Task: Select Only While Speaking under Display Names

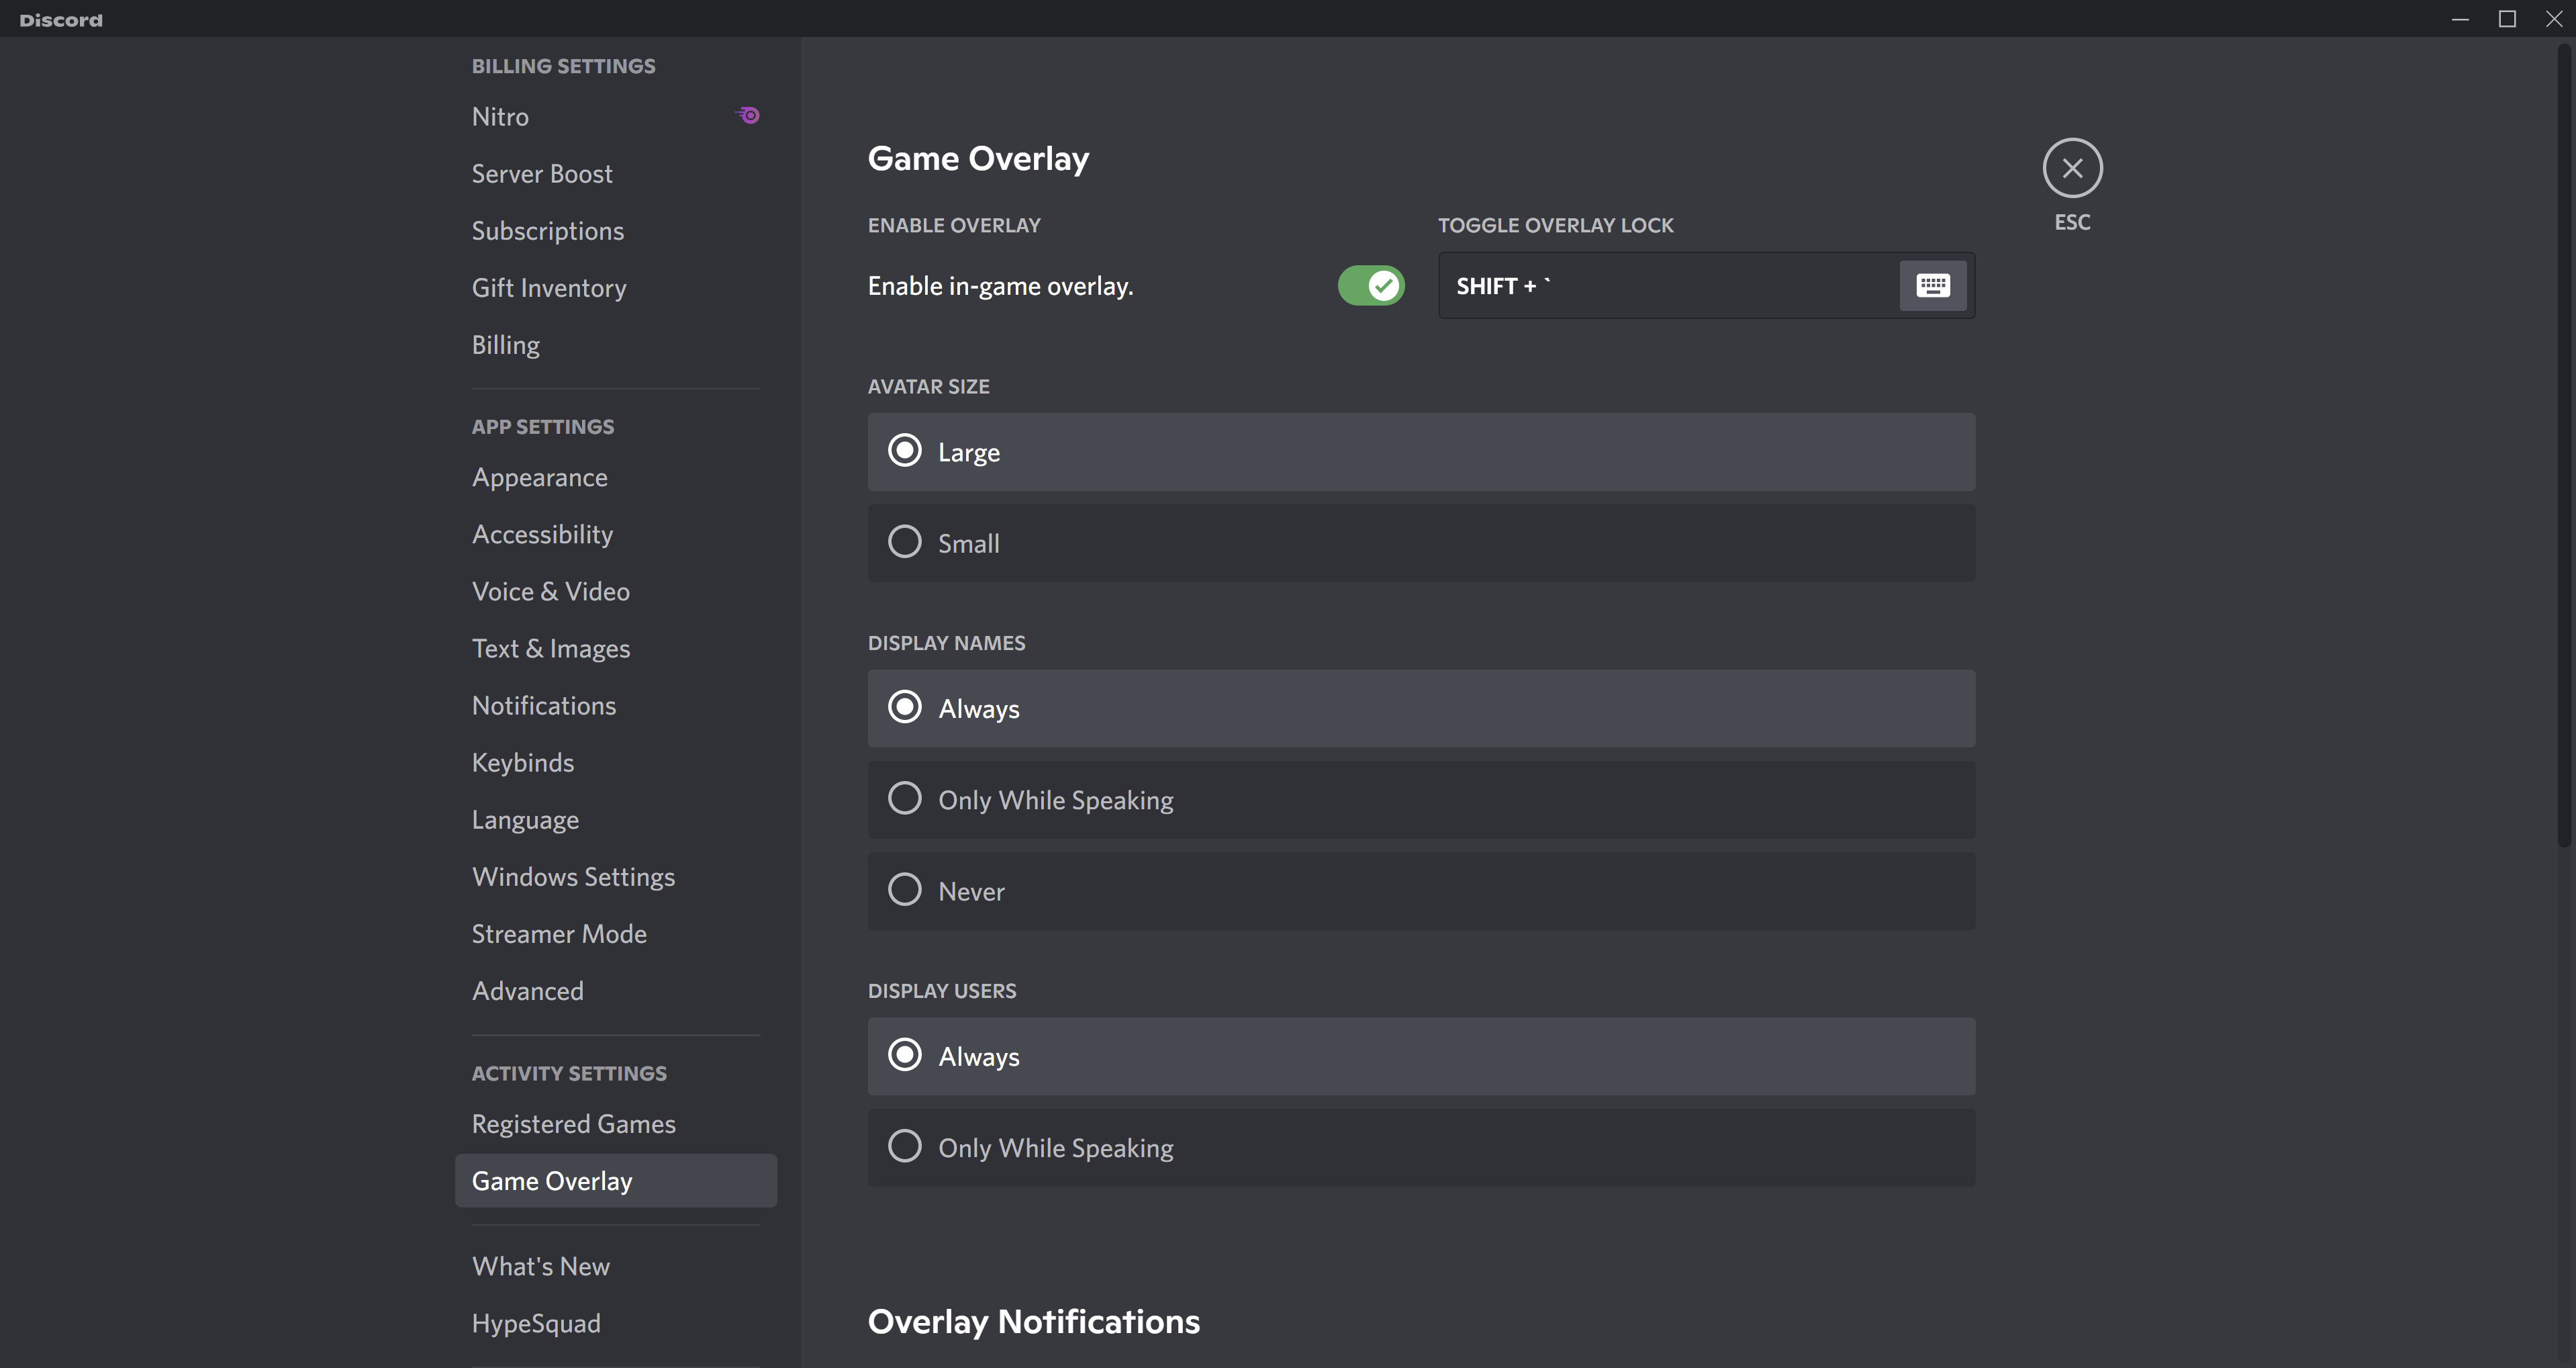Action: (x=905, y=799)
